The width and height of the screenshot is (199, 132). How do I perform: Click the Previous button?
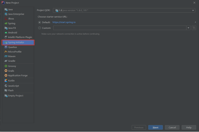(x=139, y=127)
